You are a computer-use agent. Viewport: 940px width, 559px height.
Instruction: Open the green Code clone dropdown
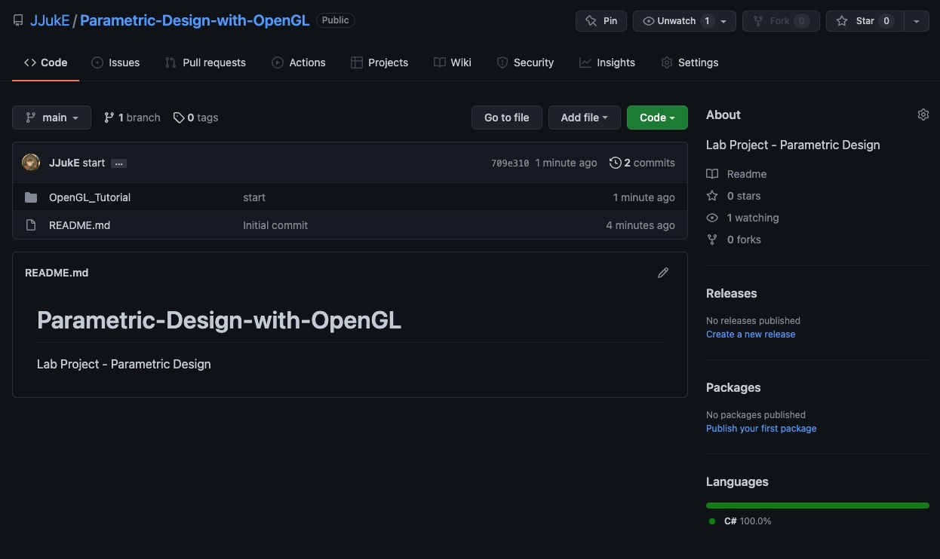pos(657,118)
